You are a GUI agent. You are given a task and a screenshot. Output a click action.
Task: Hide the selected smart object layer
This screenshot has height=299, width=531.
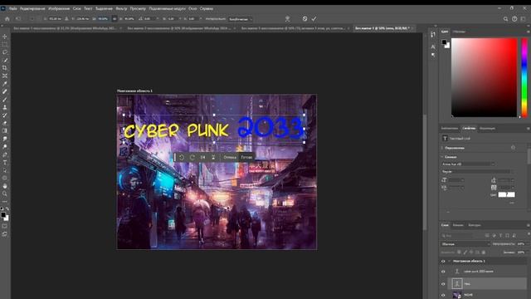pos(443,284)
